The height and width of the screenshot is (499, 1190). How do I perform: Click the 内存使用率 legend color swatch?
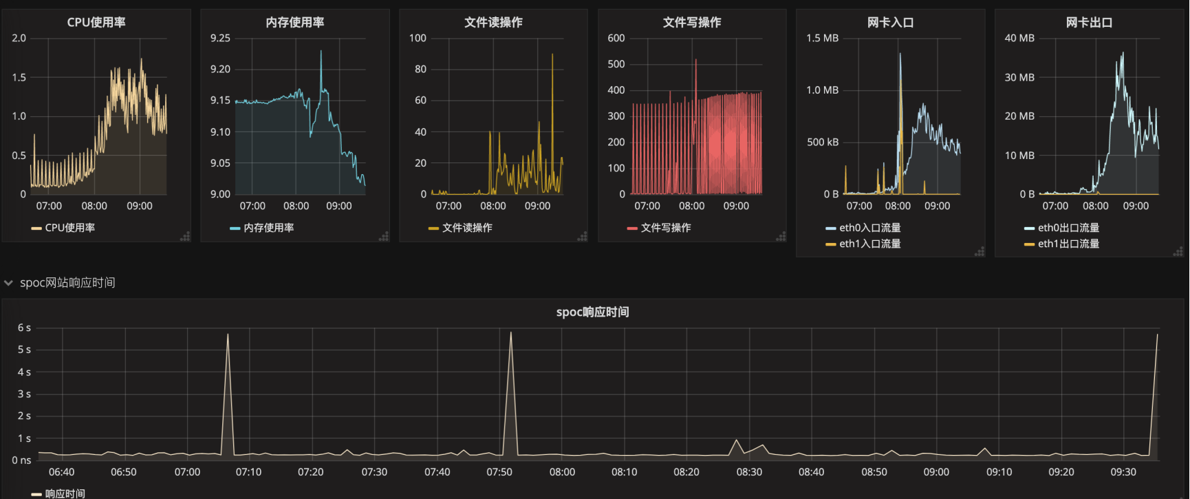235,228
